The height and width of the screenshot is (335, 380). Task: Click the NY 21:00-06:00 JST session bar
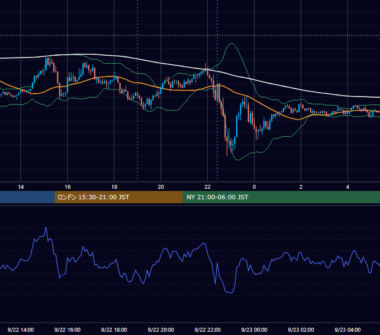coord(281,197)
